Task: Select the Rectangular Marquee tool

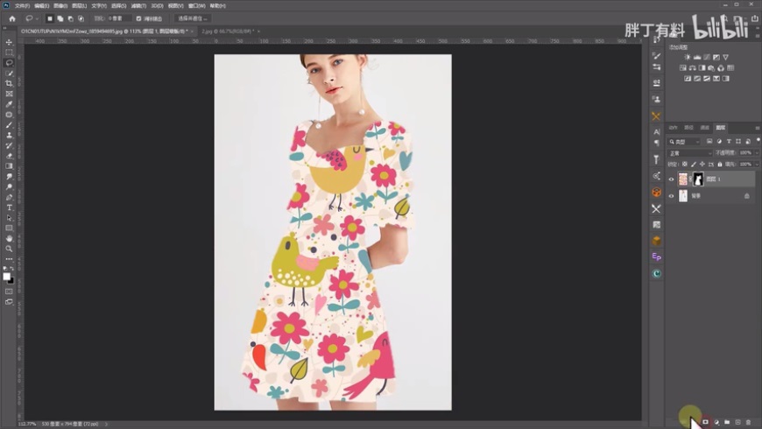Action: pos(9,52)
